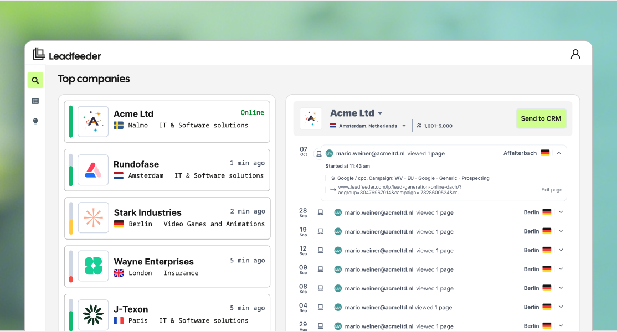Screen dimensions: 617x332
Task: Select the Wayne Enterprises company name
Action: pos(154,262)
